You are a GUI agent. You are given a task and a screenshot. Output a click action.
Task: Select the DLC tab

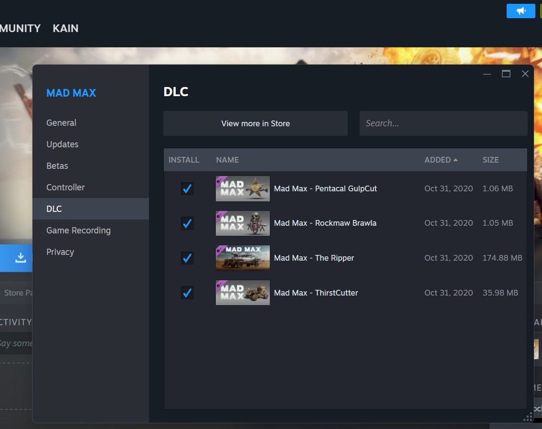coord(91,209)
